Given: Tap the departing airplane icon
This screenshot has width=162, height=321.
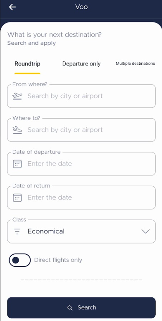Looking at the screenshot, I should point(17,96).
